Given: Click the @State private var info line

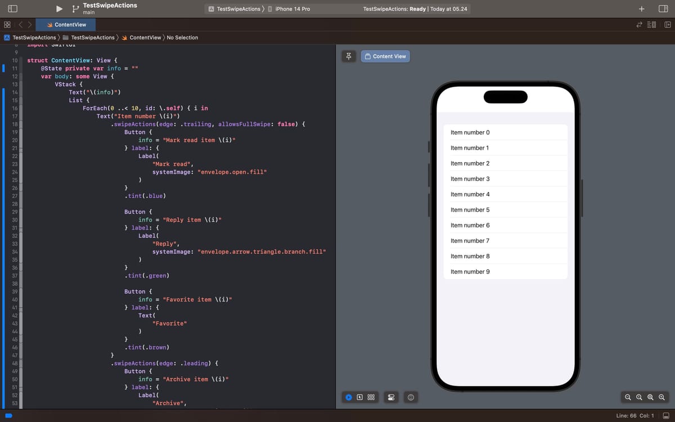Looking at the screenshot, I should coord(89,68).
